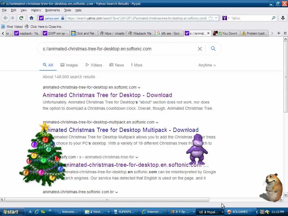The height and width of the screenshot is (216, 288).
Task: Click the toolbar Yahoo search field
Action: [x=250, y=18]
